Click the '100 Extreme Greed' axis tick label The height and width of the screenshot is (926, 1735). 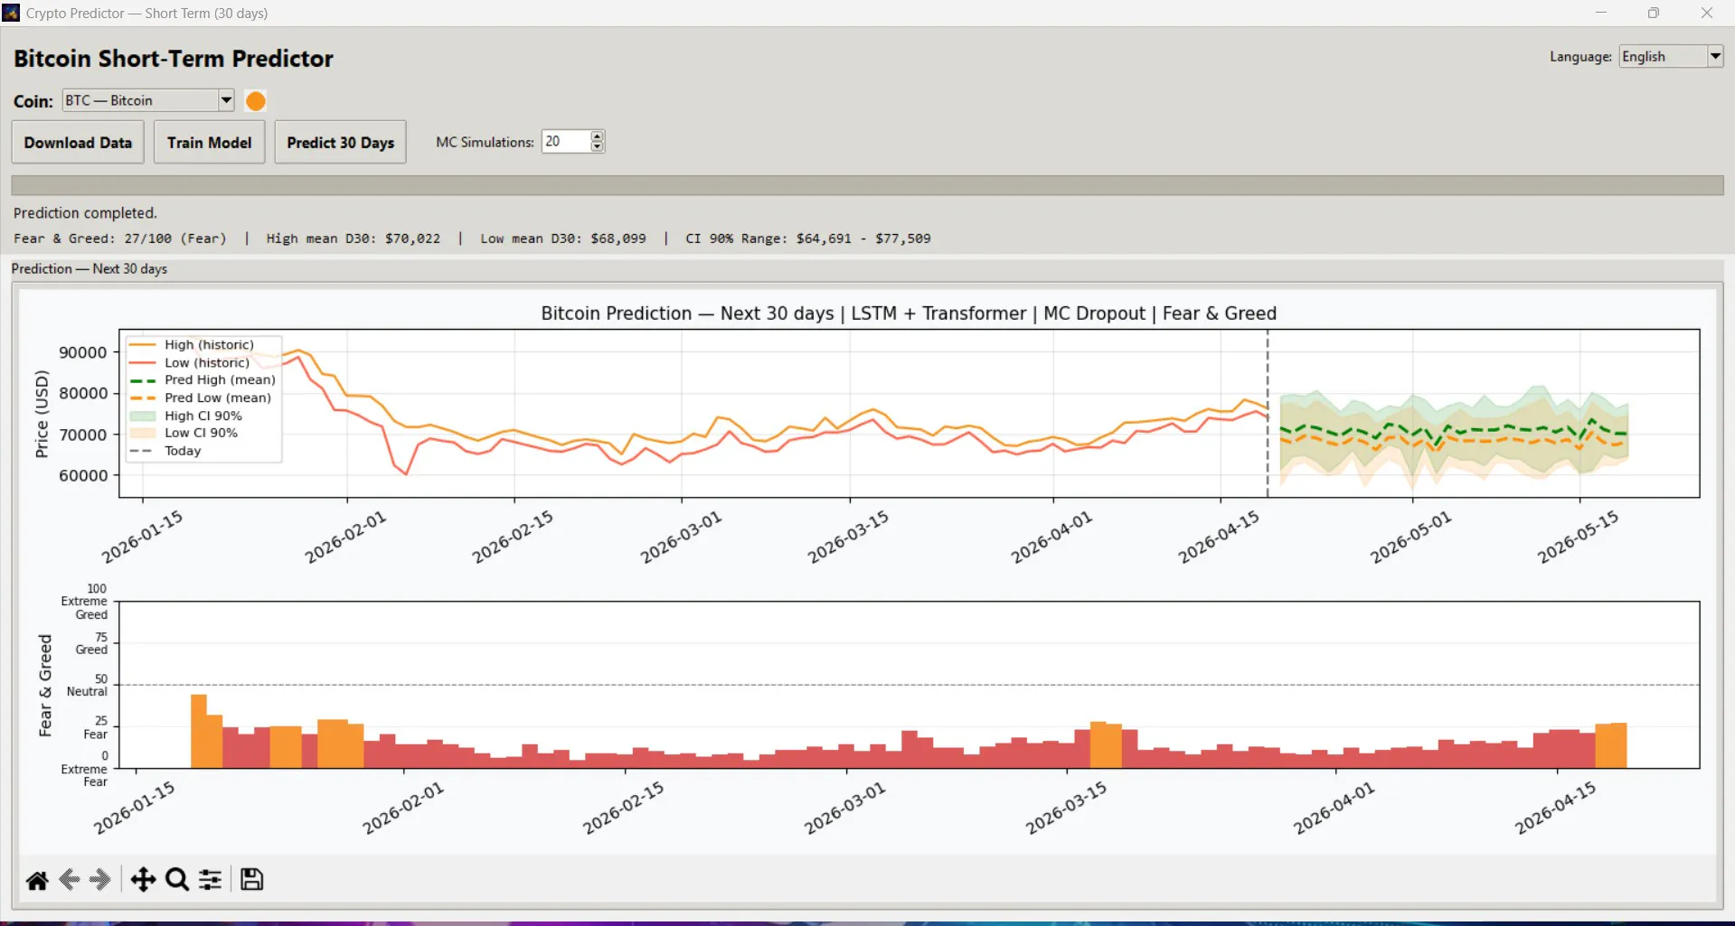(84, 602)
